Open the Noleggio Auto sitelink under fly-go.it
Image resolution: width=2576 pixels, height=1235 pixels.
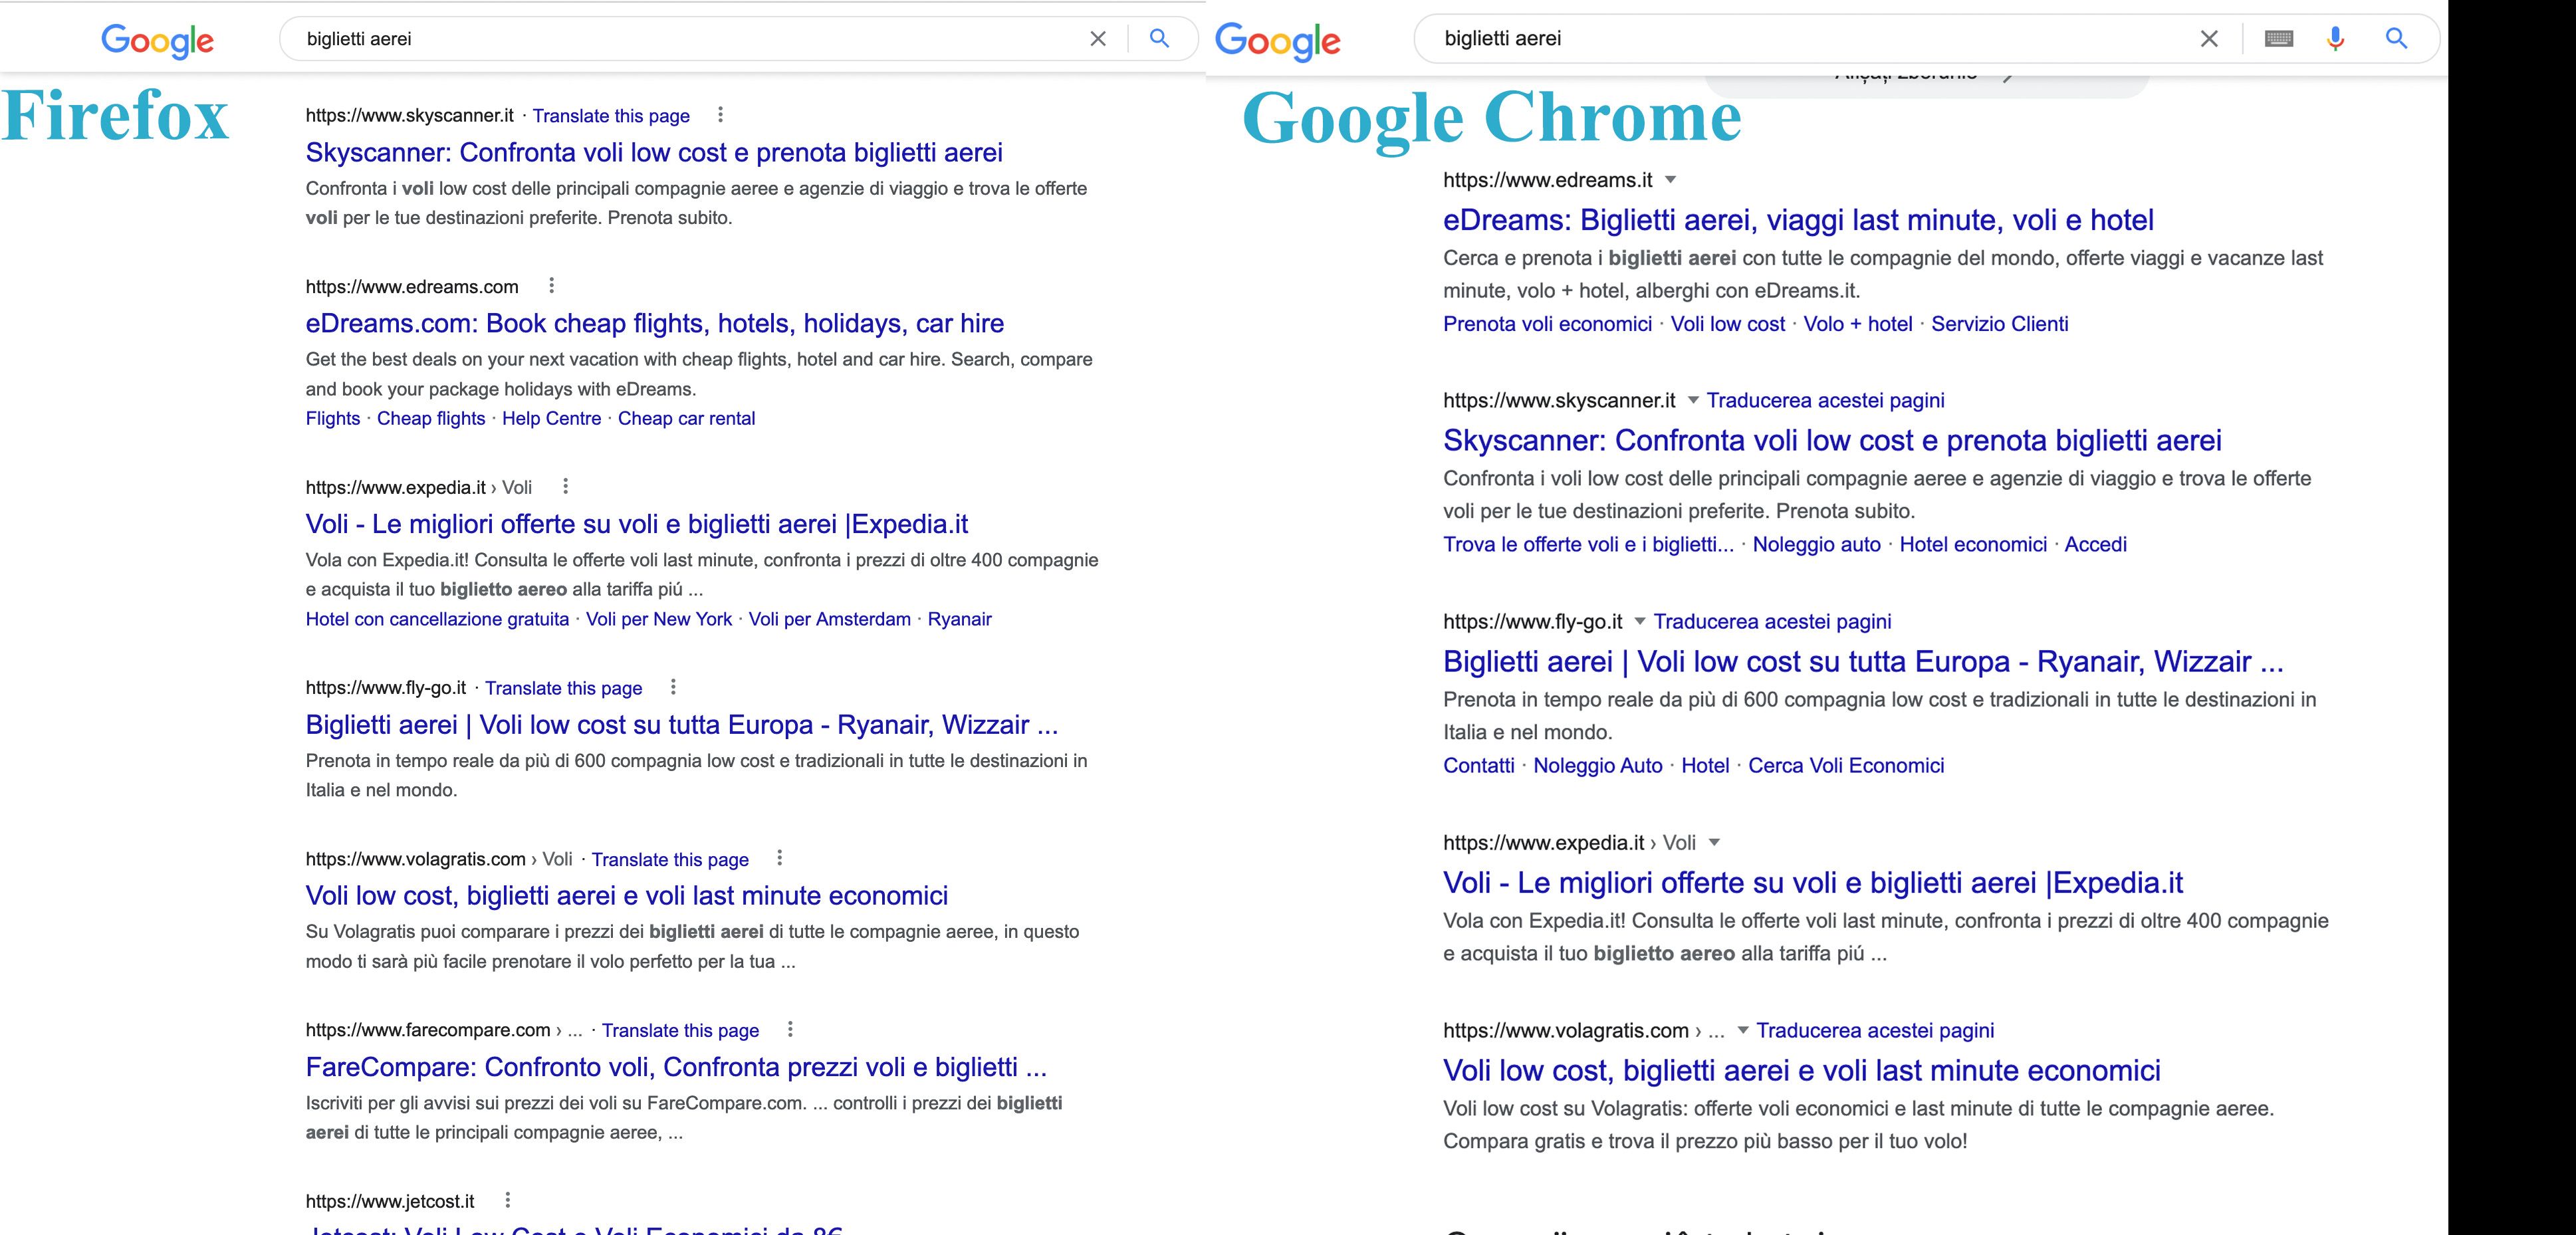[x=1598, y=765]
